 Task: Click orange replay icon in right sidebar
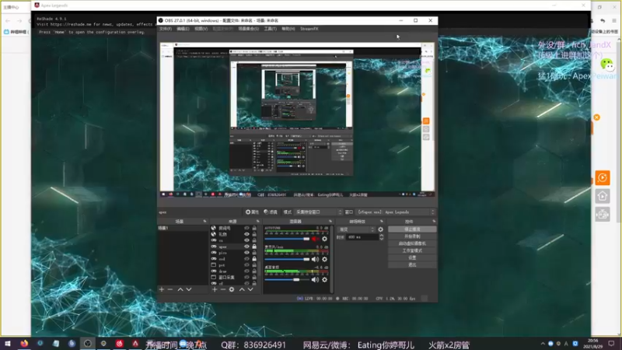click(602, 178)
